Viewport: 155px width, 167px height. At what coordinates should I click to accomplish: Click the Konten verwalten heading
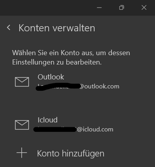pyautogui.click(x=57, y=28)
